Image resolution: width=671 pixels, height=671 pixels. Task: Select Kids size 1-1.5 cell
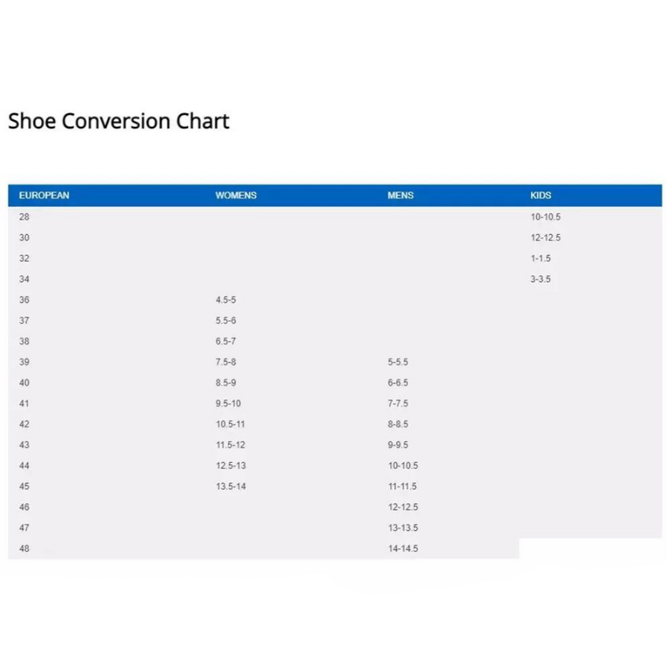click(x=540, y=258)
